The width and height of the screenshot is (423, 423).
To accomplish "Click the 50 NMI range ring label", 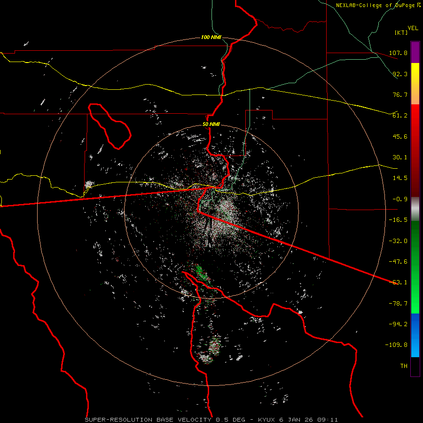I will coord(211,125).
